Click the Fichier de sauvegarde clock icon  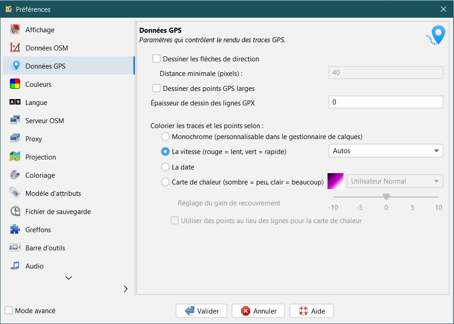pos(15,212)
